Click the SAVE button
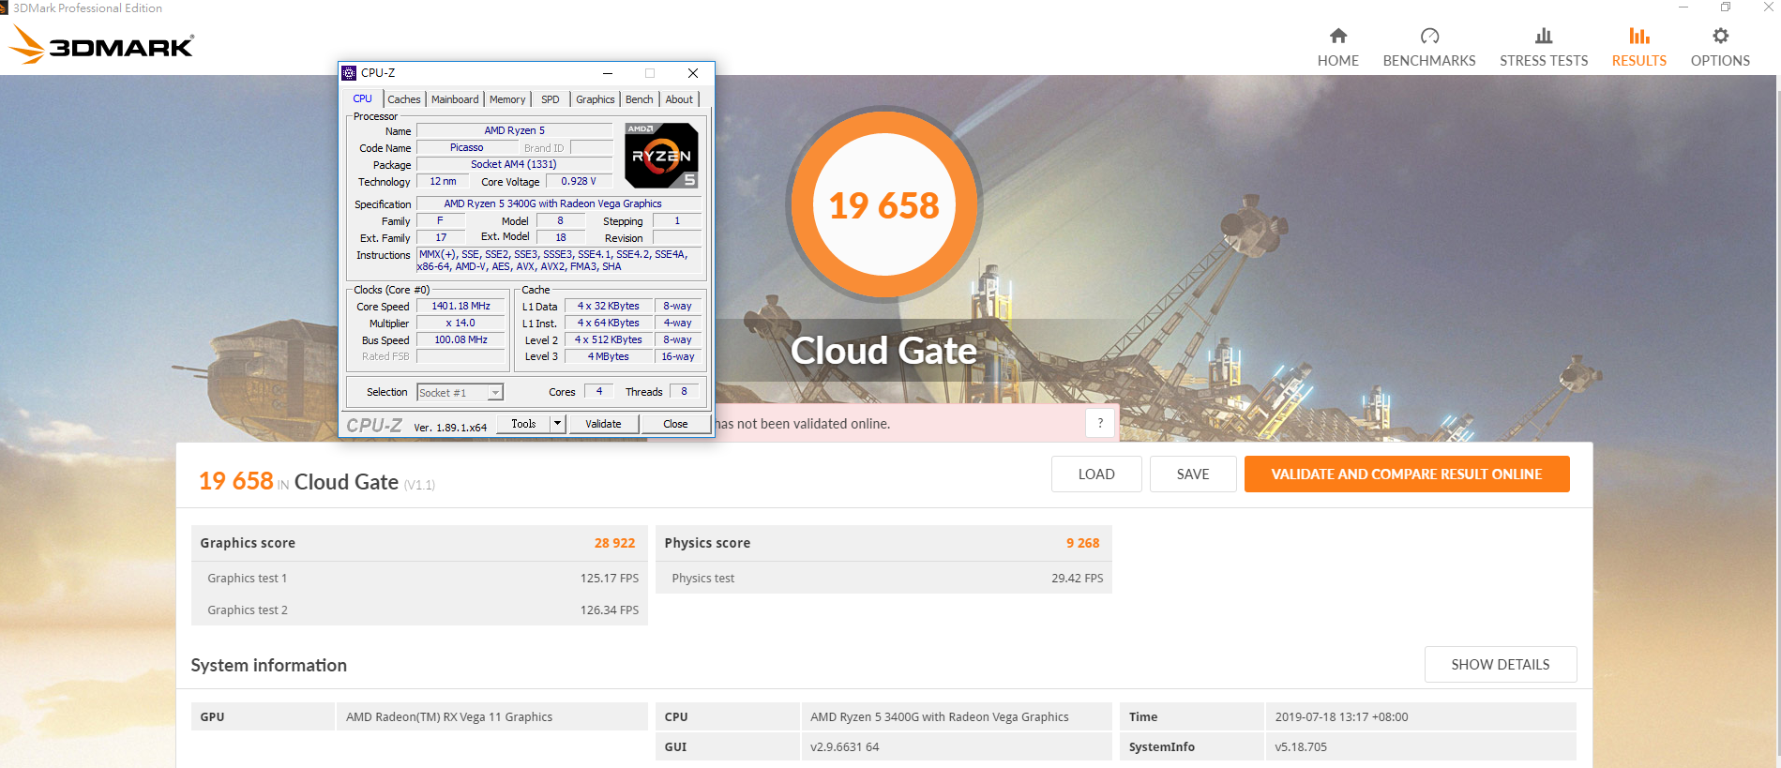This screenshot has width=1781, height=768. (1193, 474)
